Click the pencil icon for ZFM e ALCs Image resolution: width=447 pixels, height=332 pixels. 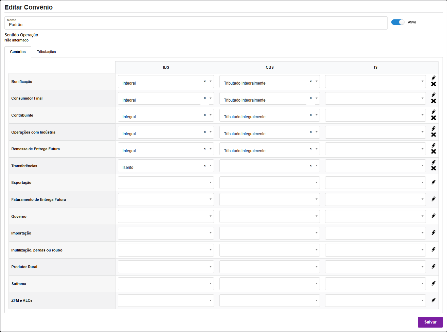click(433, 300)
